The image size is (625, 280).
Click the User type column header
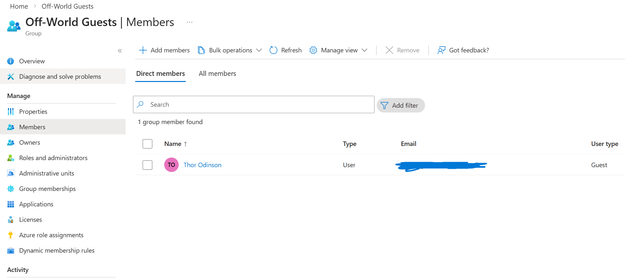click(605, 144)
